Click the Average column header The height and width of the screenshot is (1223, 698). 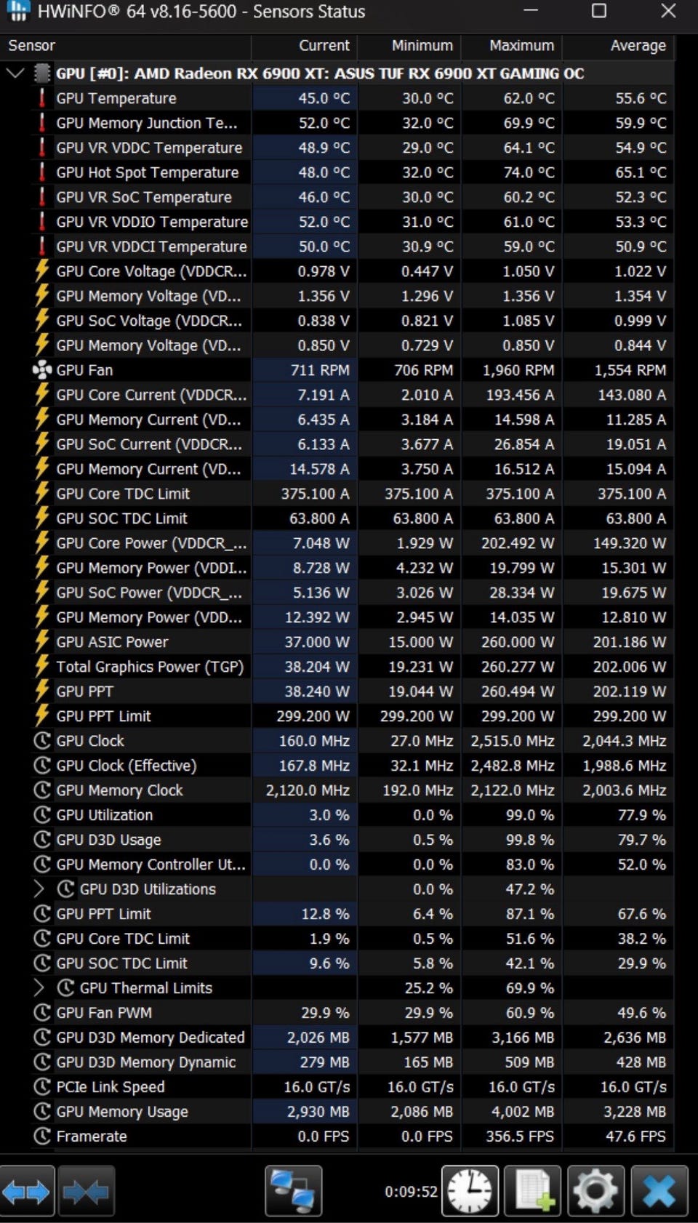(x=638, y=46)
